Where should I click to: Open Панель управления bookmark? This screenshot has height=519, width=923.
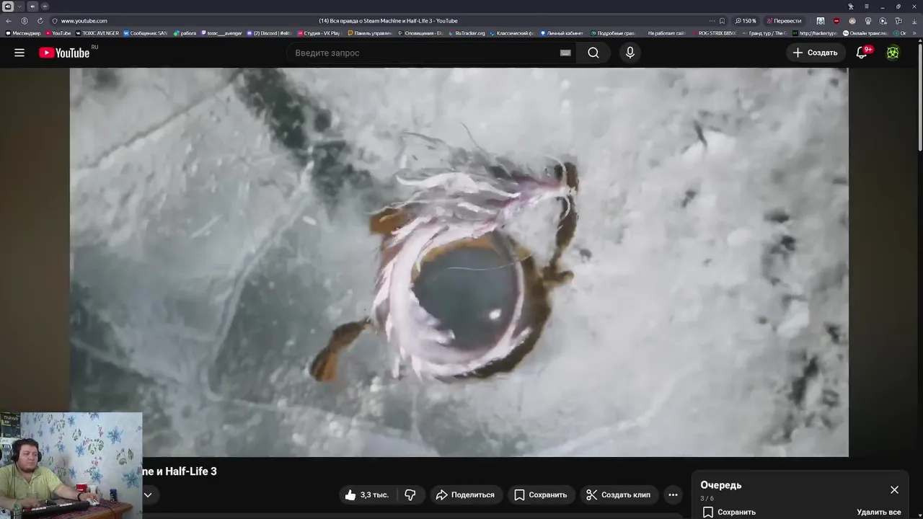[x=370, y=33]
